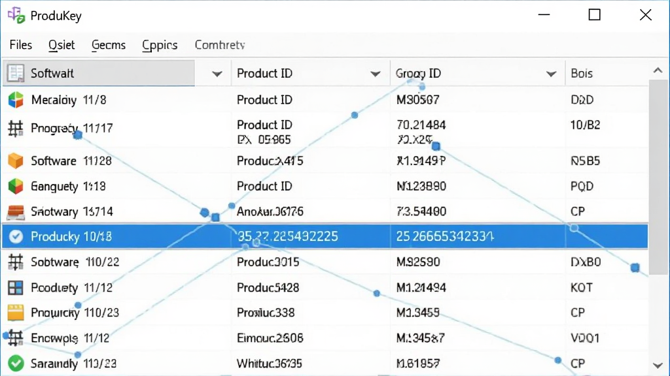Click the grid hash icon next to Pnogracy 11717
Viewport: 670px width, 376px height.
[x=16, y=129]
